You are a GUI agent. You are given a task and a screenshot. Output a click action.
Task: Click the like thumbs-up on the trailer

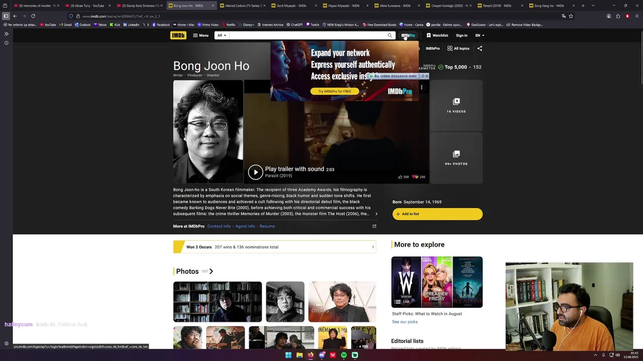tap(400, 176)
